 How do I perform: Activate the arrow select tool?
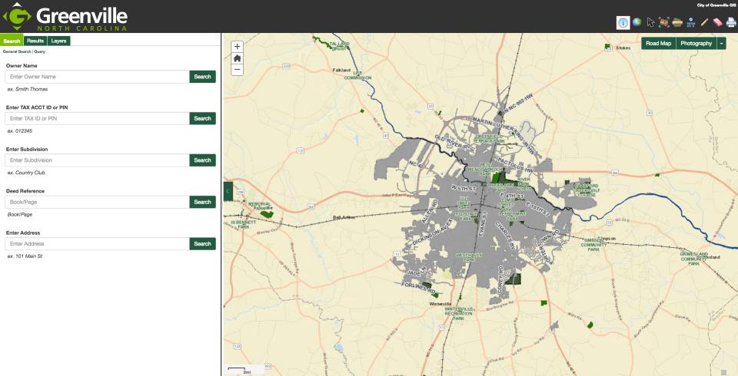click(x=650, y=23)
